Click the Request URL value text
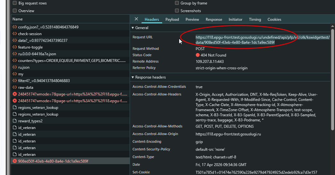Viewport: 335px width, 175px height. [x=263, y=40]
